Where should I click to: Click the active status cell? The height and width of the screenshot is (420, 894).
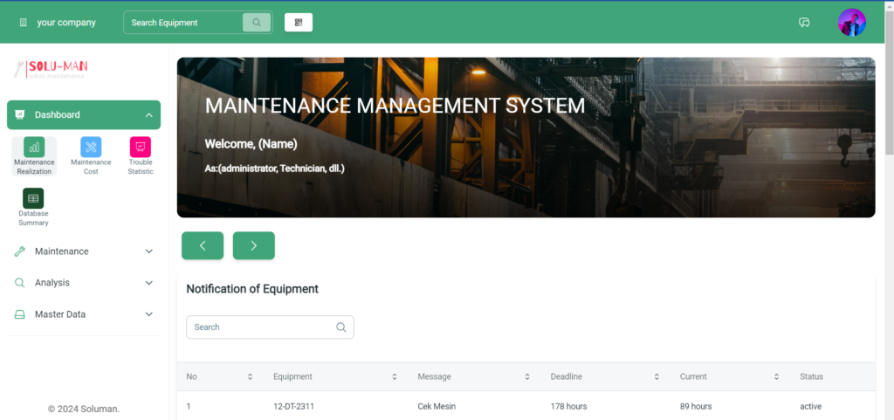click(x=811, y=406)
